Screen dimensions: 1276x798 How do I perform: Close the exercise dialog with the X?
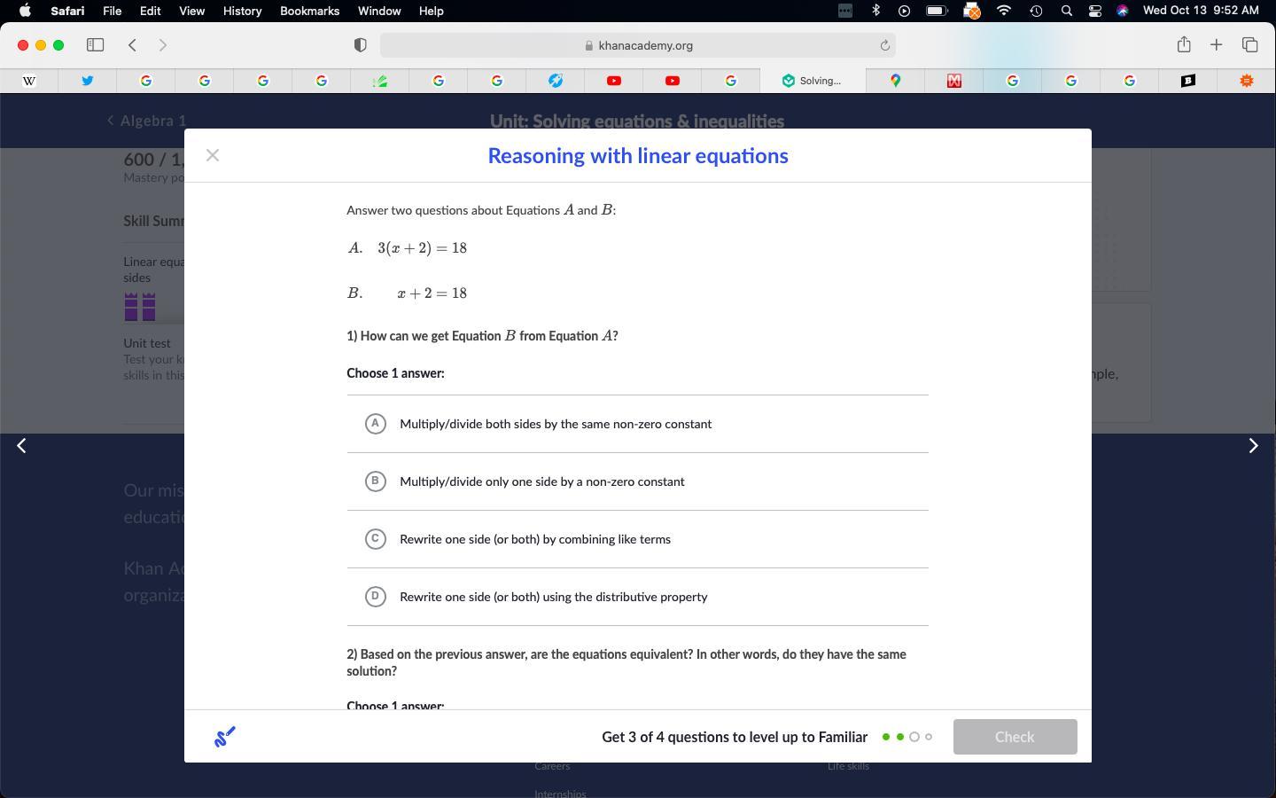(213, 155)
